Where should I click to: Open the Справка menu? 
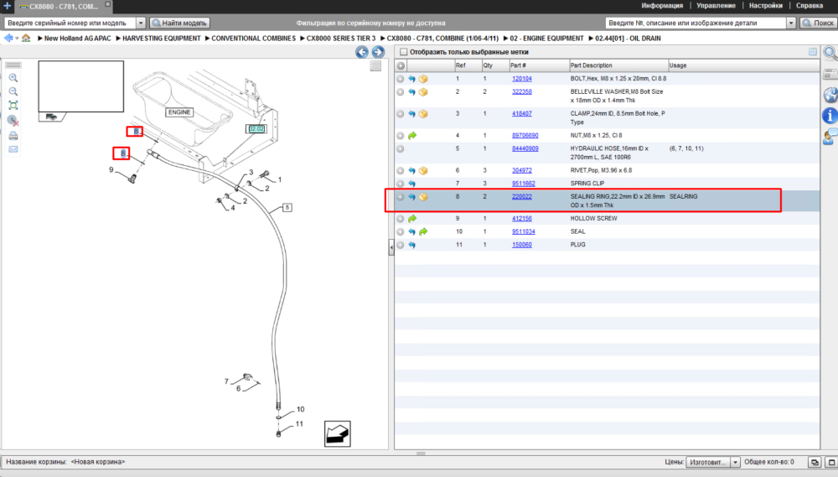pyautogui.click(x=810, y=6)
